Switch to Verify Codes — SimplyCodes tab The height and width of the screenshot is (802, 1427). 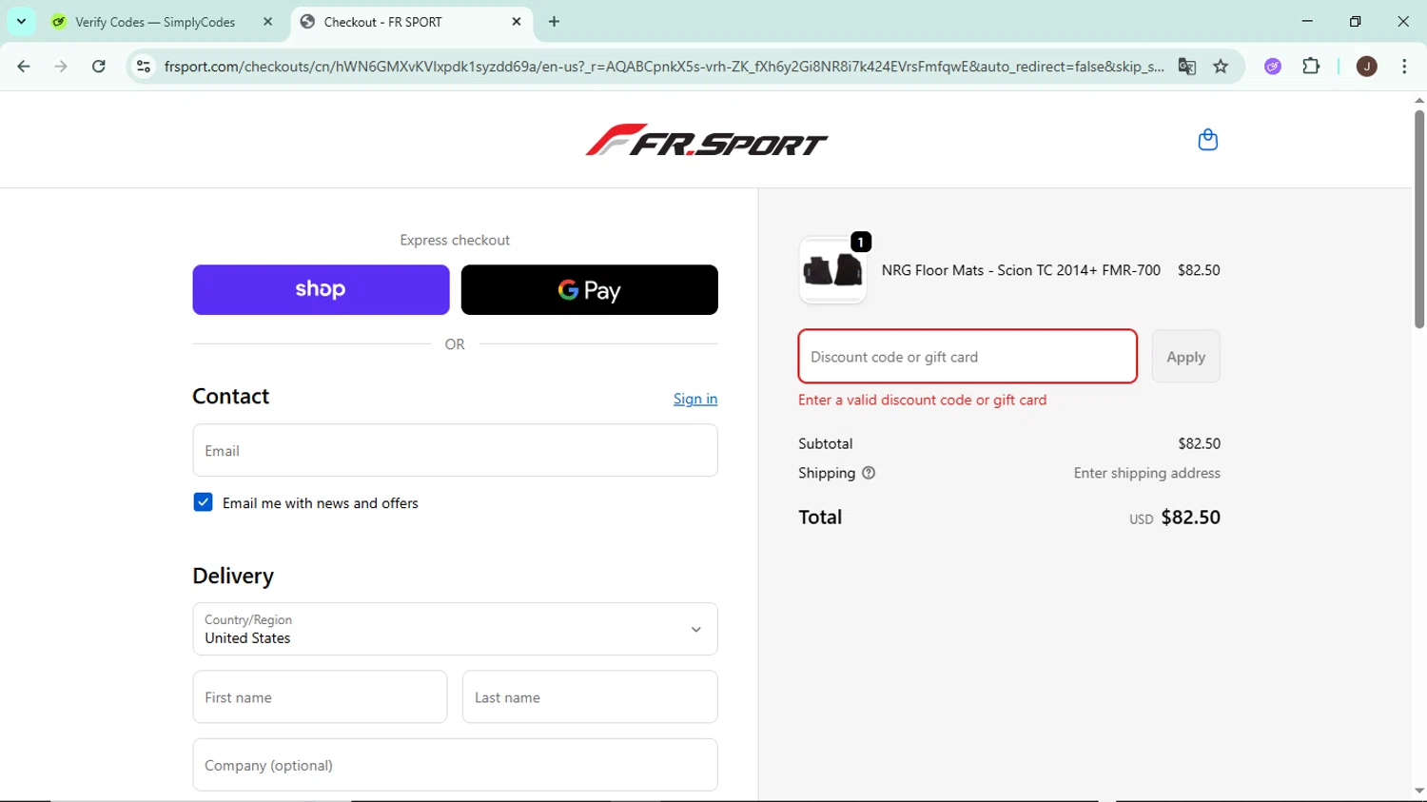[x=156, y=22]
